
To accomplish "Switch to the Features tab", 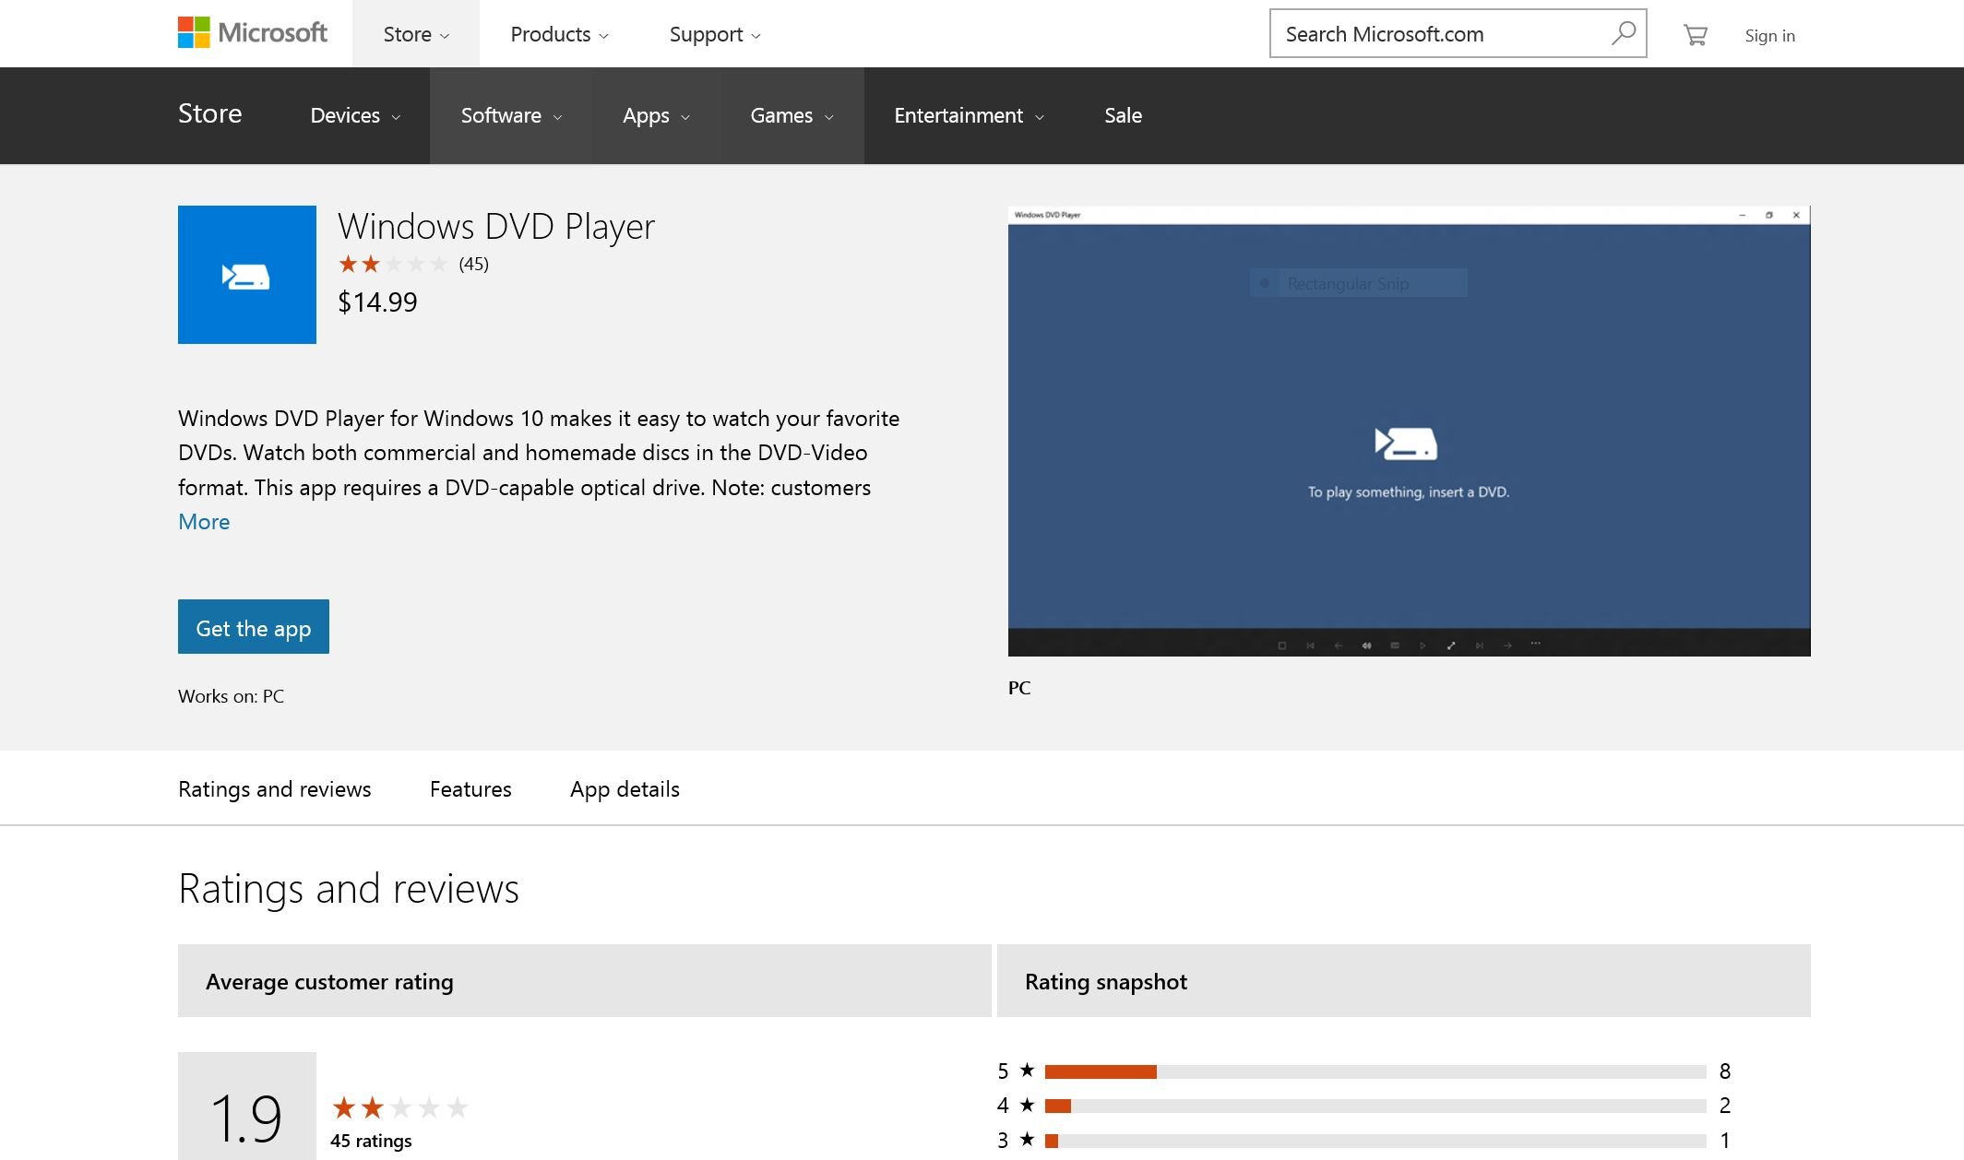I will coord(470,788).
